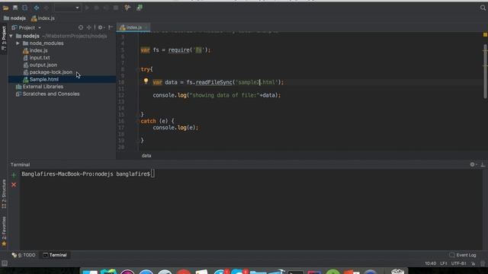Open Terminal panel settings gear
Viewport: 488px width, 274px height.
point(473,164)
